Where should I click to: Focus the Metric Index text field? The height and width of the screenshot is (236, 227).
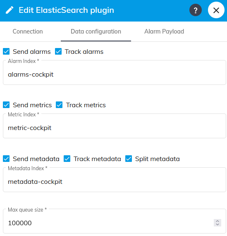[x=115, y=126]
